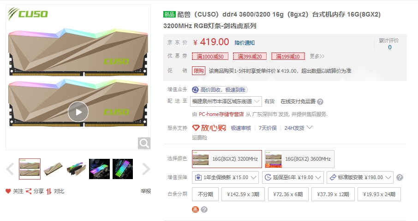The height and width of the screenshot is (221, 418).
Task: Claim the 满1000减50 coupon
Action: tap(210, 56)
